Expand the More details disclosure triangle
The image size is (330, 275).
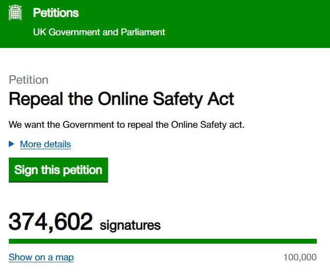[x=12, y=144]
